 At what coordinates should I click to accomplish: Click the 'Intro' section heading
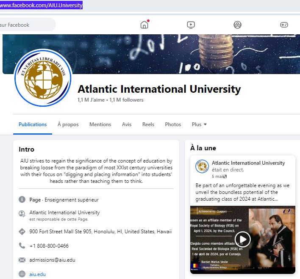coord(26,149)
